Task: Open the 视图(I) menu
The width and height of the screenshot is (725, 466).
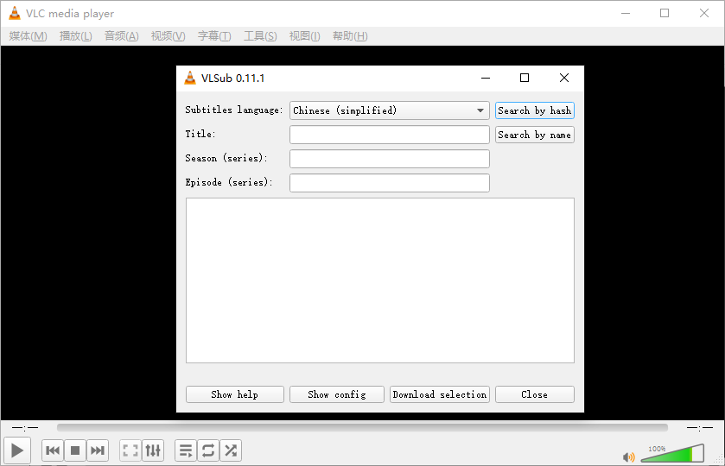Action: point(304,36)
